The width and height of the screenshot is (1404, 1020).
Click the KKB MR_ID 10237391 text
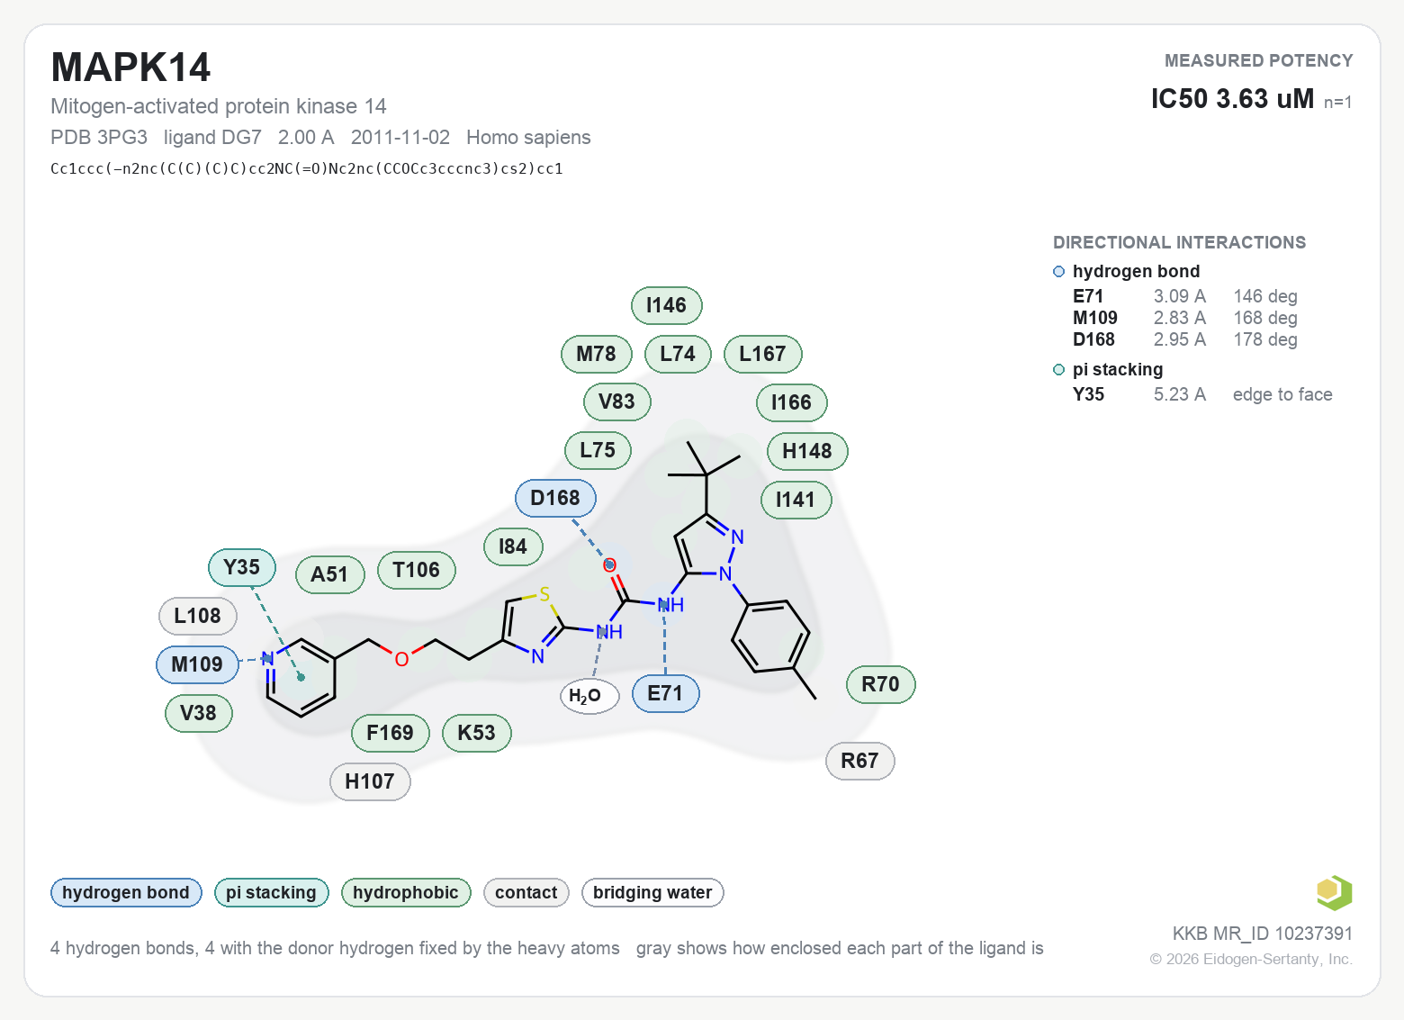click(1262, 934)
